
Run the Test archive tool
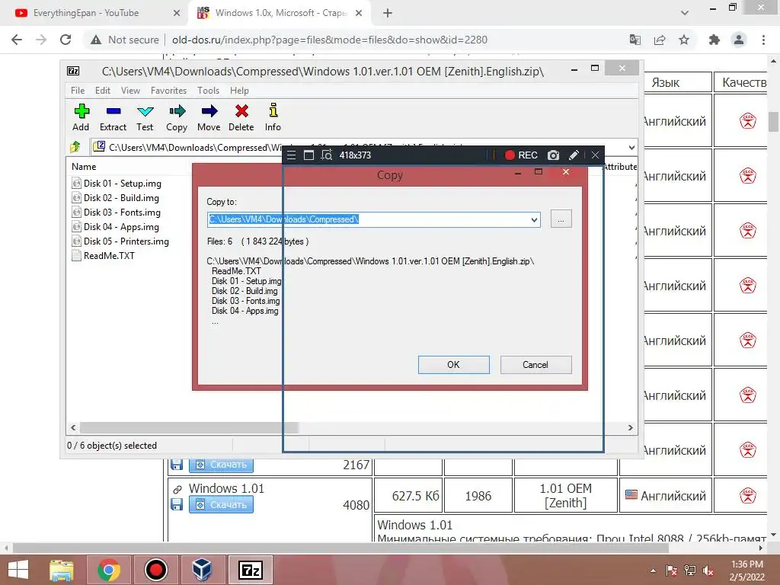coord(145,117)
